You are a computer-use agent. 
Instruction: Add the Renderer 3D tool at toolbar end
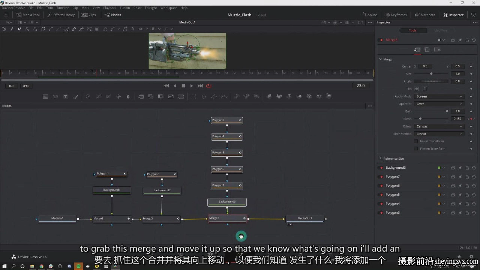point(329,96)
